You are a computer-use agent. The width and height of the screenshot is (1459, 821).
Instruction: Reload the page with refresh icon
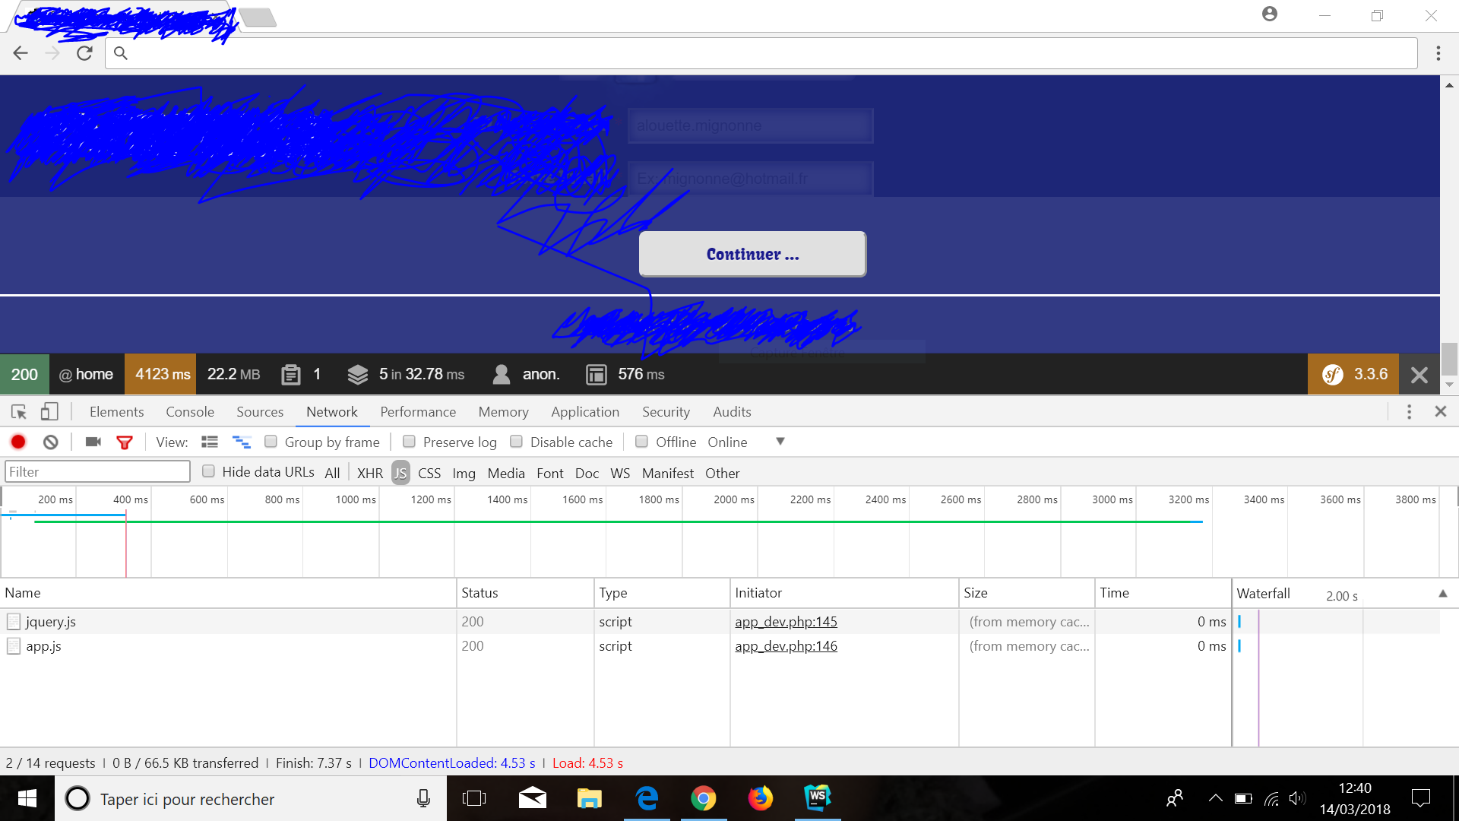tap(84, 53)
